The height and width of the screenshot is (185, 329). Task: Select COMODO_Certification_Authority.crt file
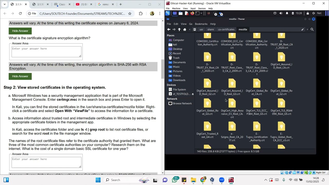207,40
